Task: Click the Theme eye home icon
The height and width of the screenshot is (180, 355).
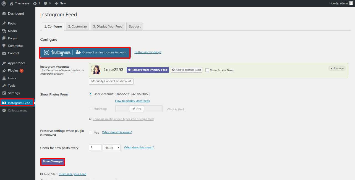Action: coord(11,4)
